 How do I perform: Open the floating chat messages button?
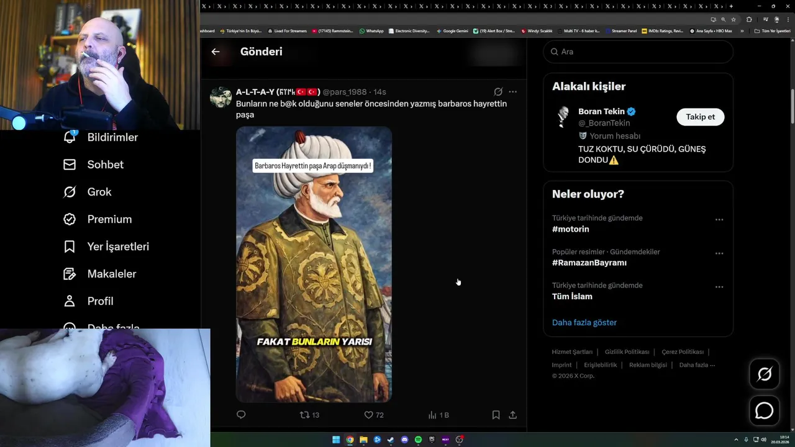(765, 411)
